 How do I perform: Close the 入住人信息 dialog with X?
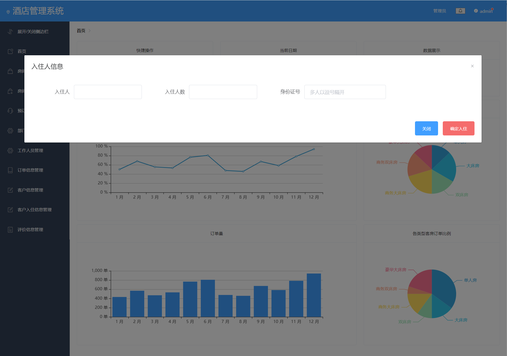tap(472, 66)
